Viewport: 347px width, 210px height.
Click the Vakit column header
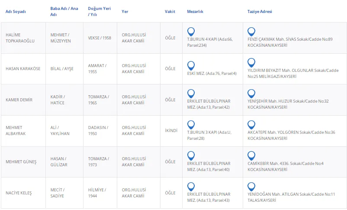[170, 12]
